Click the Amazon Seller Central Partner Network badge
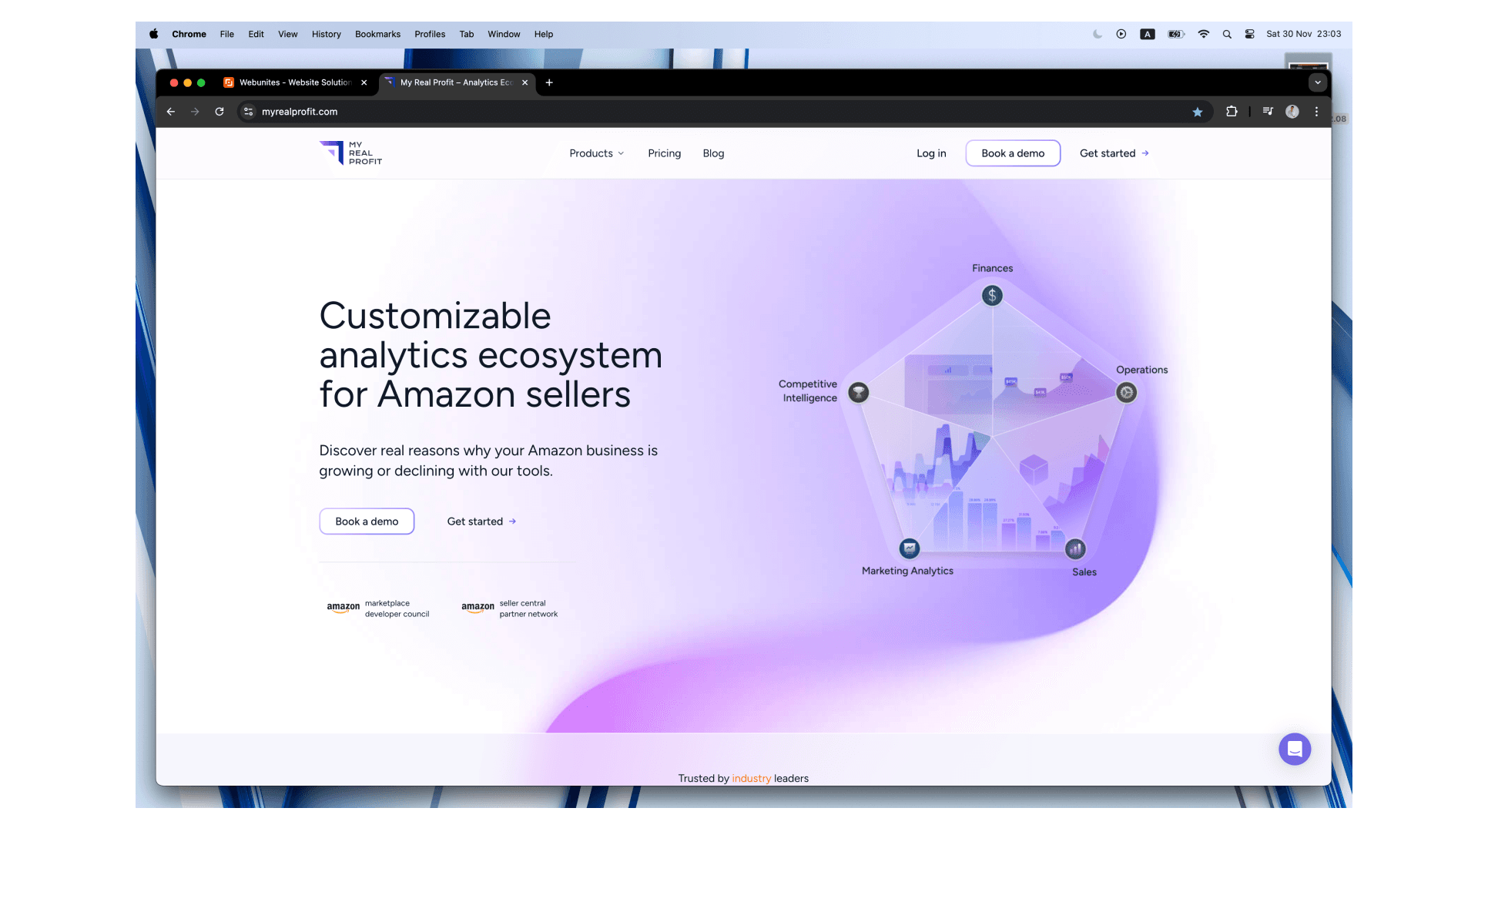The width and height of the screenshot is (1488, 912). (508, 608)
